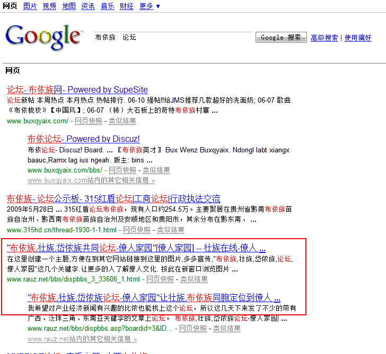Screen dimensions: 386x354
Task: Click the Google logo
Action: point(43,37)
